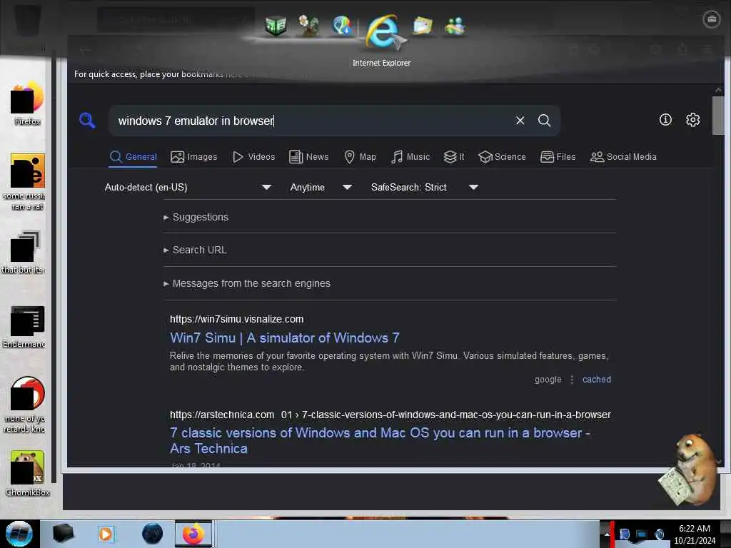Open the globe download icon in the dock
The width and height of the screenshot is (731, 548).
[342, 26]
